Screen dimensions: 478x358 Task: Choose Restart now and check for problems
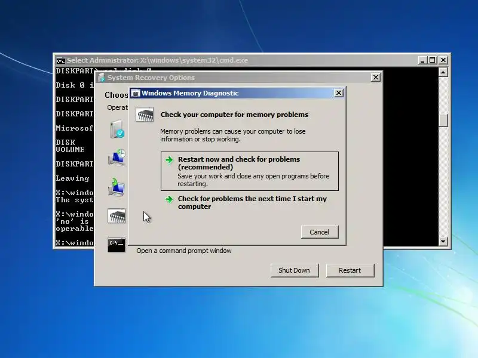[x=249, y=171]
